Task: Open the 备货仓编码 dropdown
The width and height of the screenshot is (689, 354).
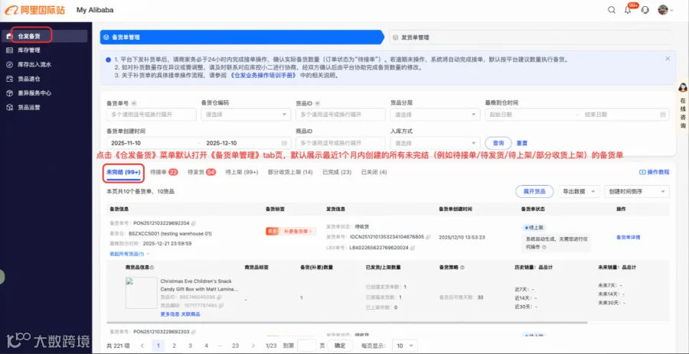Action: pyautogui.click(x=246, y=115)
